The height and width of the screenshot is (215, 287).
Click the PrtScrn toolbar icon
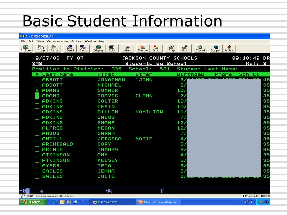(25, 48)
